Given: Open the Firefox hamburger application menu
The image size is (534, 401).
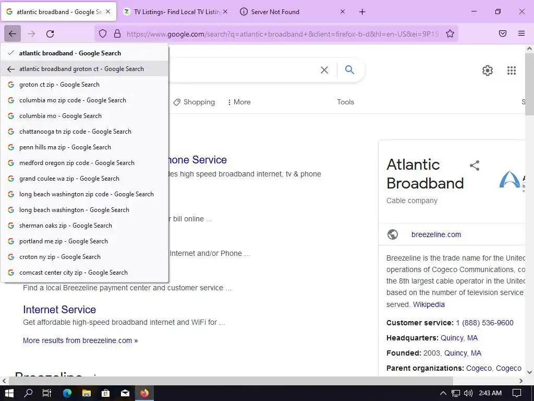Looking at the screenshot, I should click(x=521, y=33).
